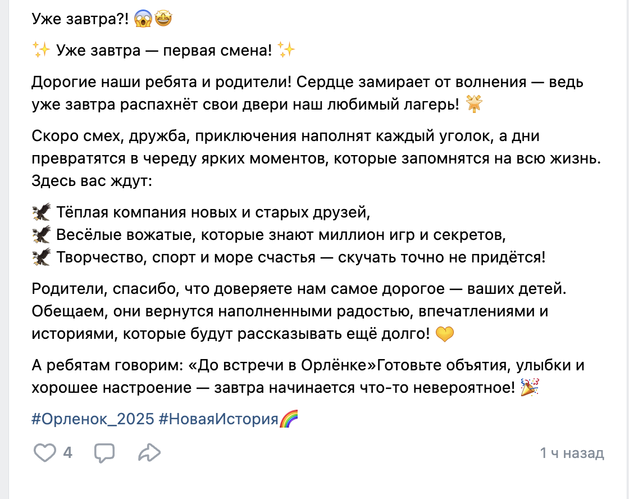Click the sparkles emoji before 'Уже завтра — первая'

(42, 50)
